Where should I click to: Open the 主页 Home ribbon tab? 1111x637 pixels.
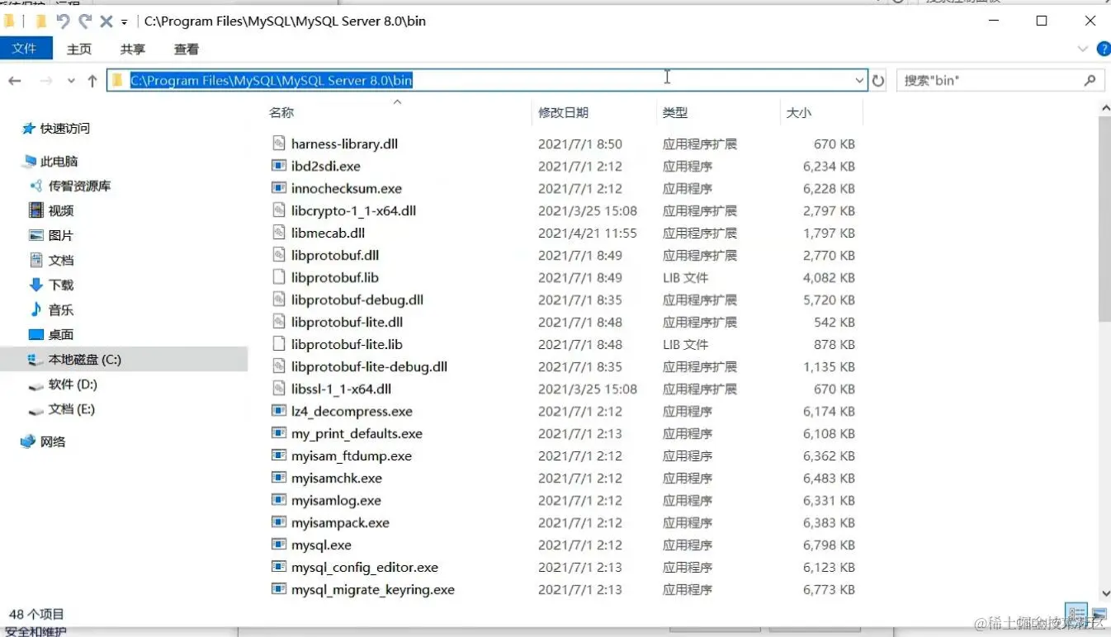point(79,49)
